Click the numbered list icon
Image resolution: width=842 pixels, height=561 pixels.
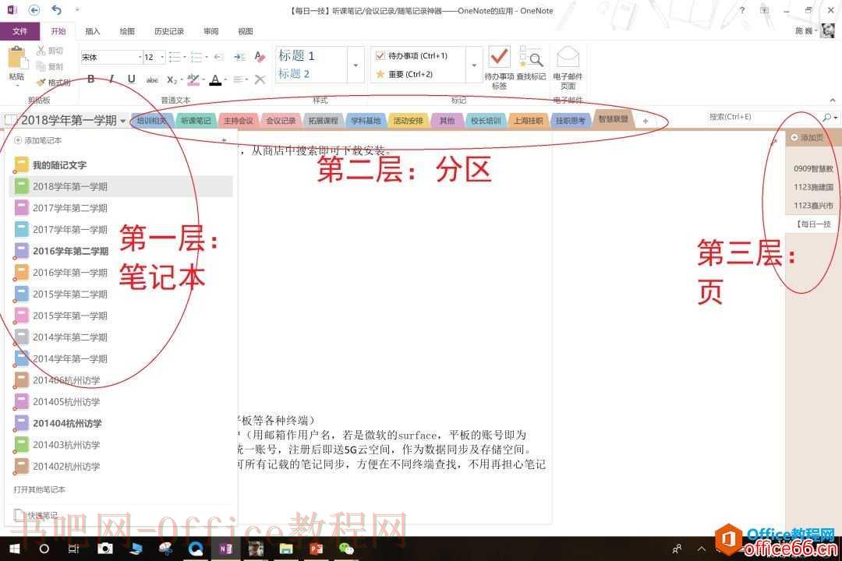[x=196, y=56]
